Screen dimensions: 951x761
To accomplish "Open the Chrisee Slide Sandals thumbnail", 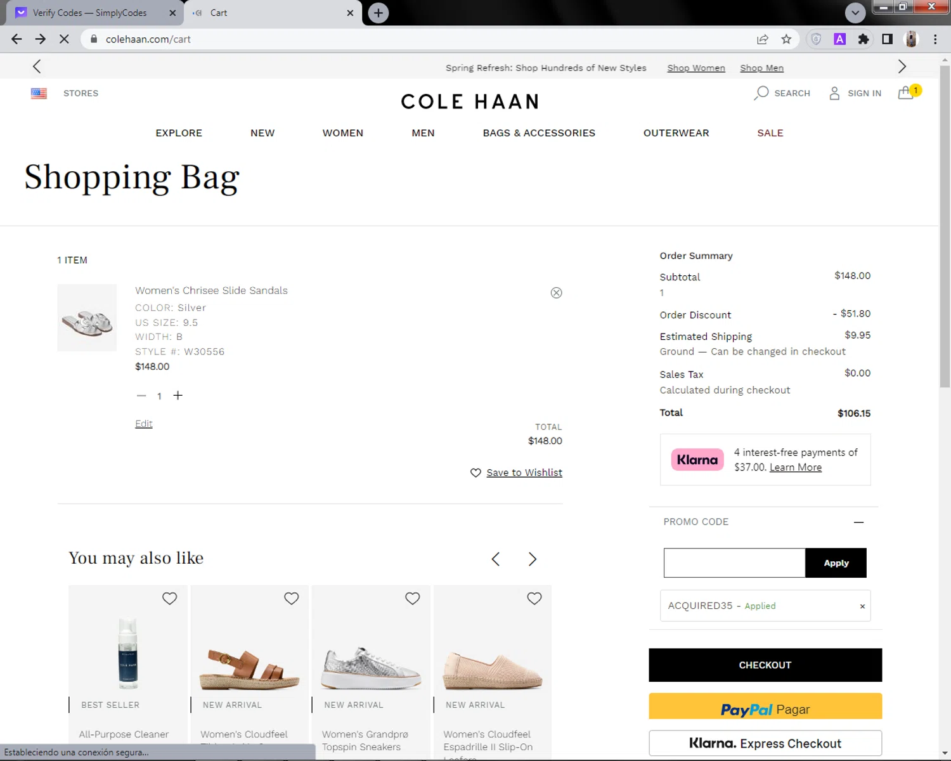I will click(87, 318).
